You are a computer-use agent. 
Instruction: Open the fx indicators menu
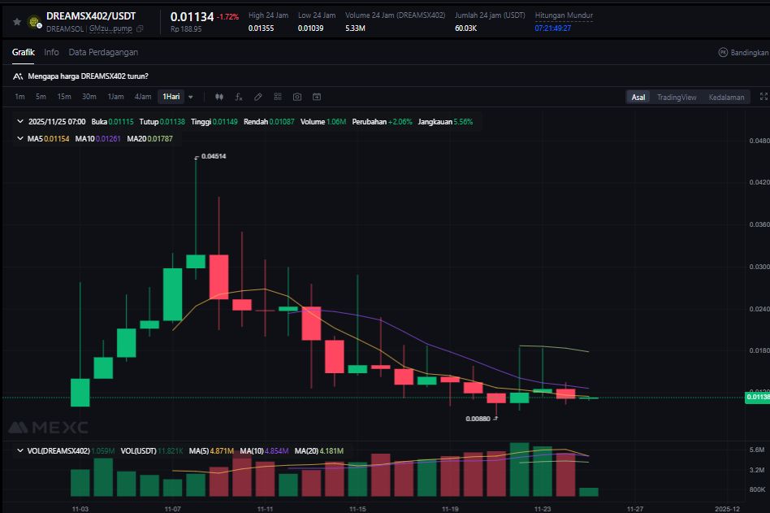click(239, 97)
